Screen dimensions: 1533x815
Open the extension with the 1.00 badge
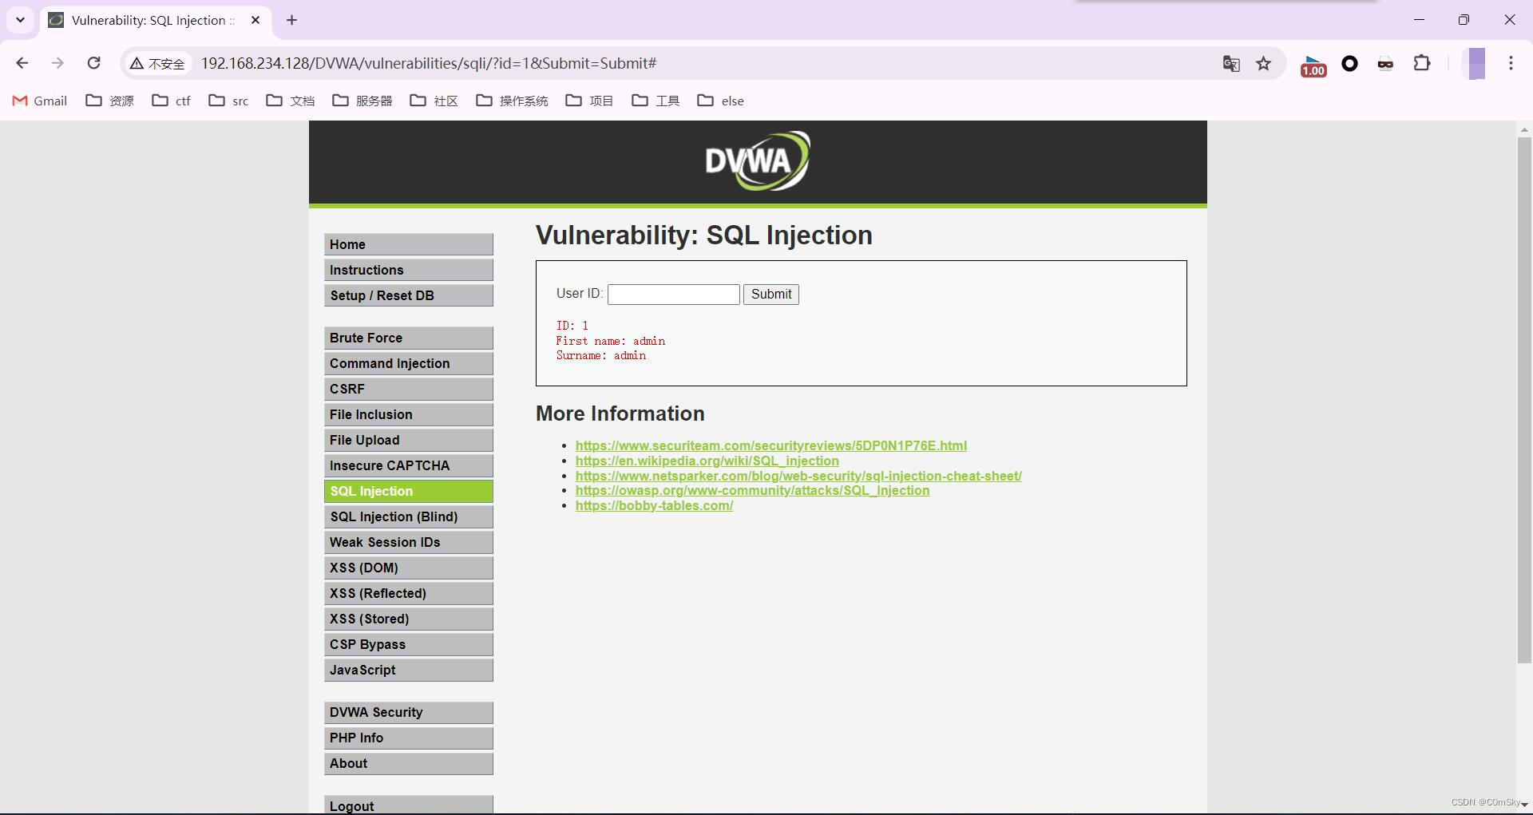(x=1313, y=65)
